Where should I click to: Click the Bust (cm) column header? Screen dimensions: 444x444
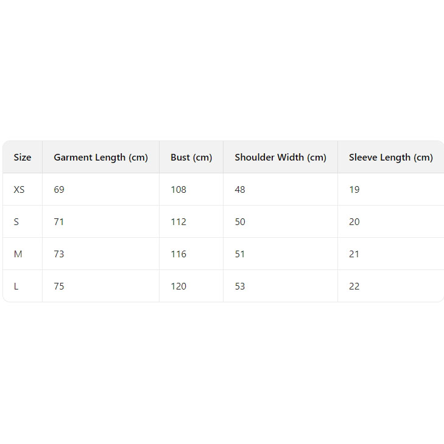click(x=191, y=158)
